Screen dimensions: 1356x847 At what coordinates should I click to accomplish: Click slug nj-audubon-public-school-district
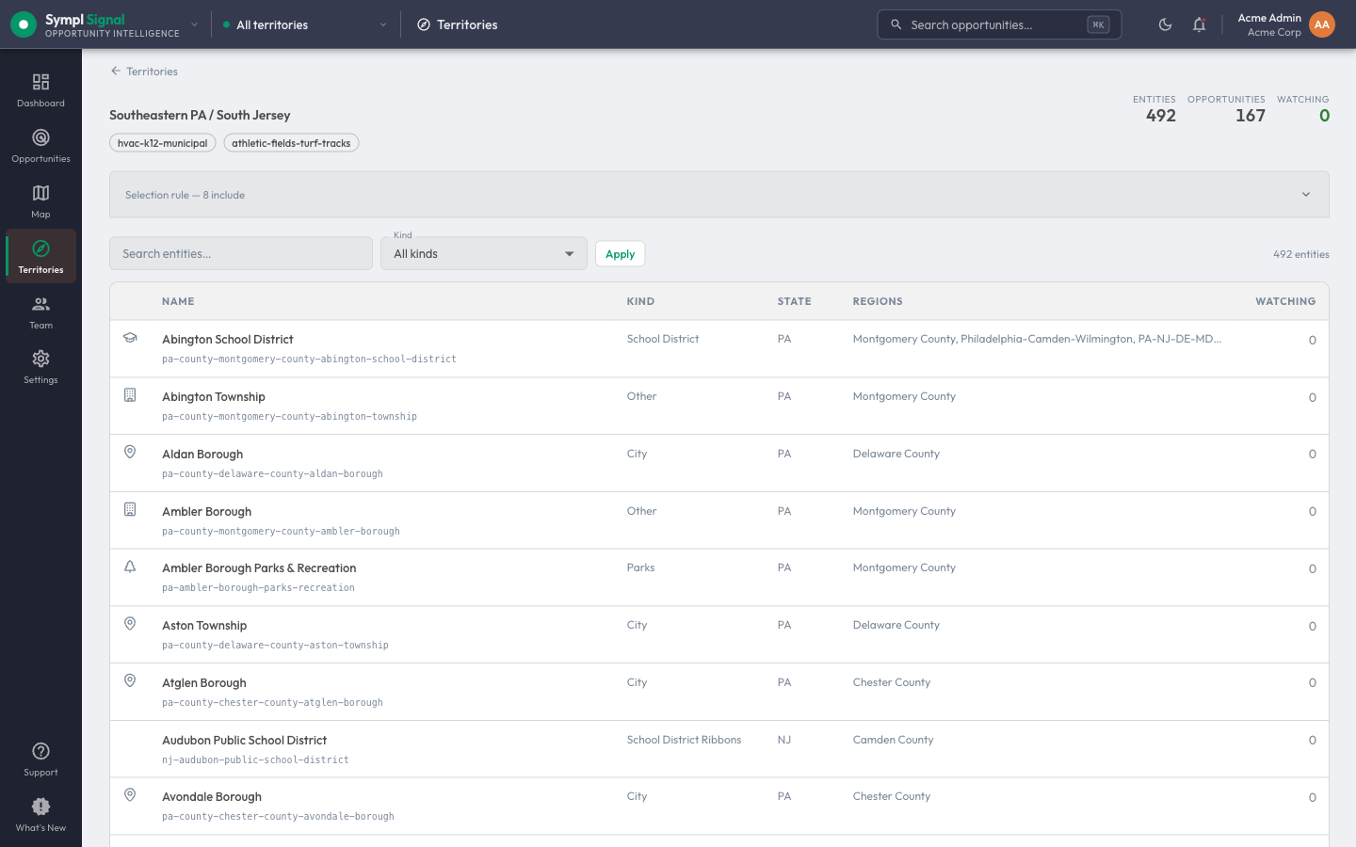coord(255,759)
